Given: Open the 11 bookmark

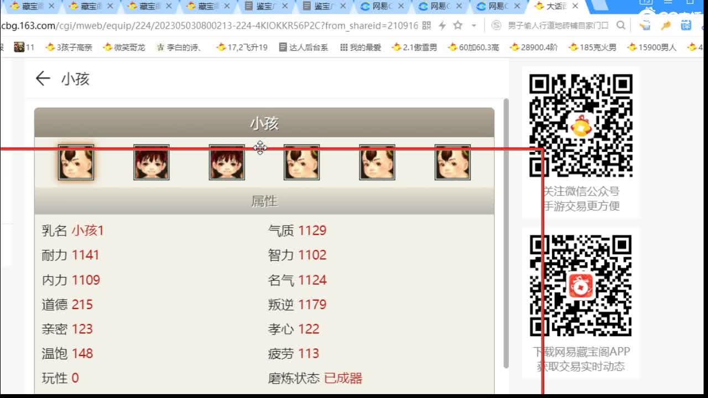Looking at the screenshot, I should [x=24, y=47].
